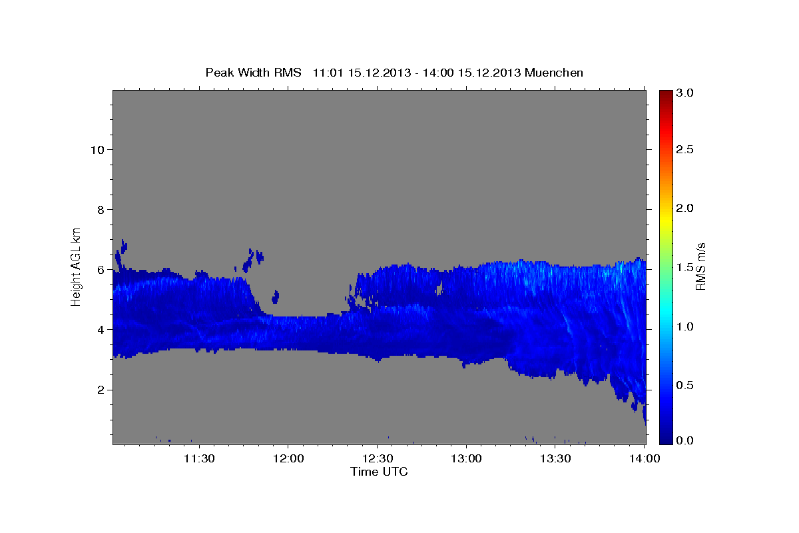Click the '13:00' time axis label
Screen dimensions: 799x533
[466, 458]
